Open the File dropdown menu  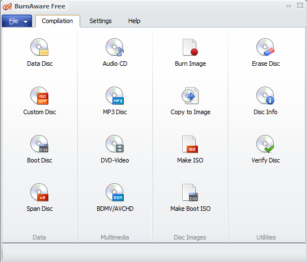[17, 21]
